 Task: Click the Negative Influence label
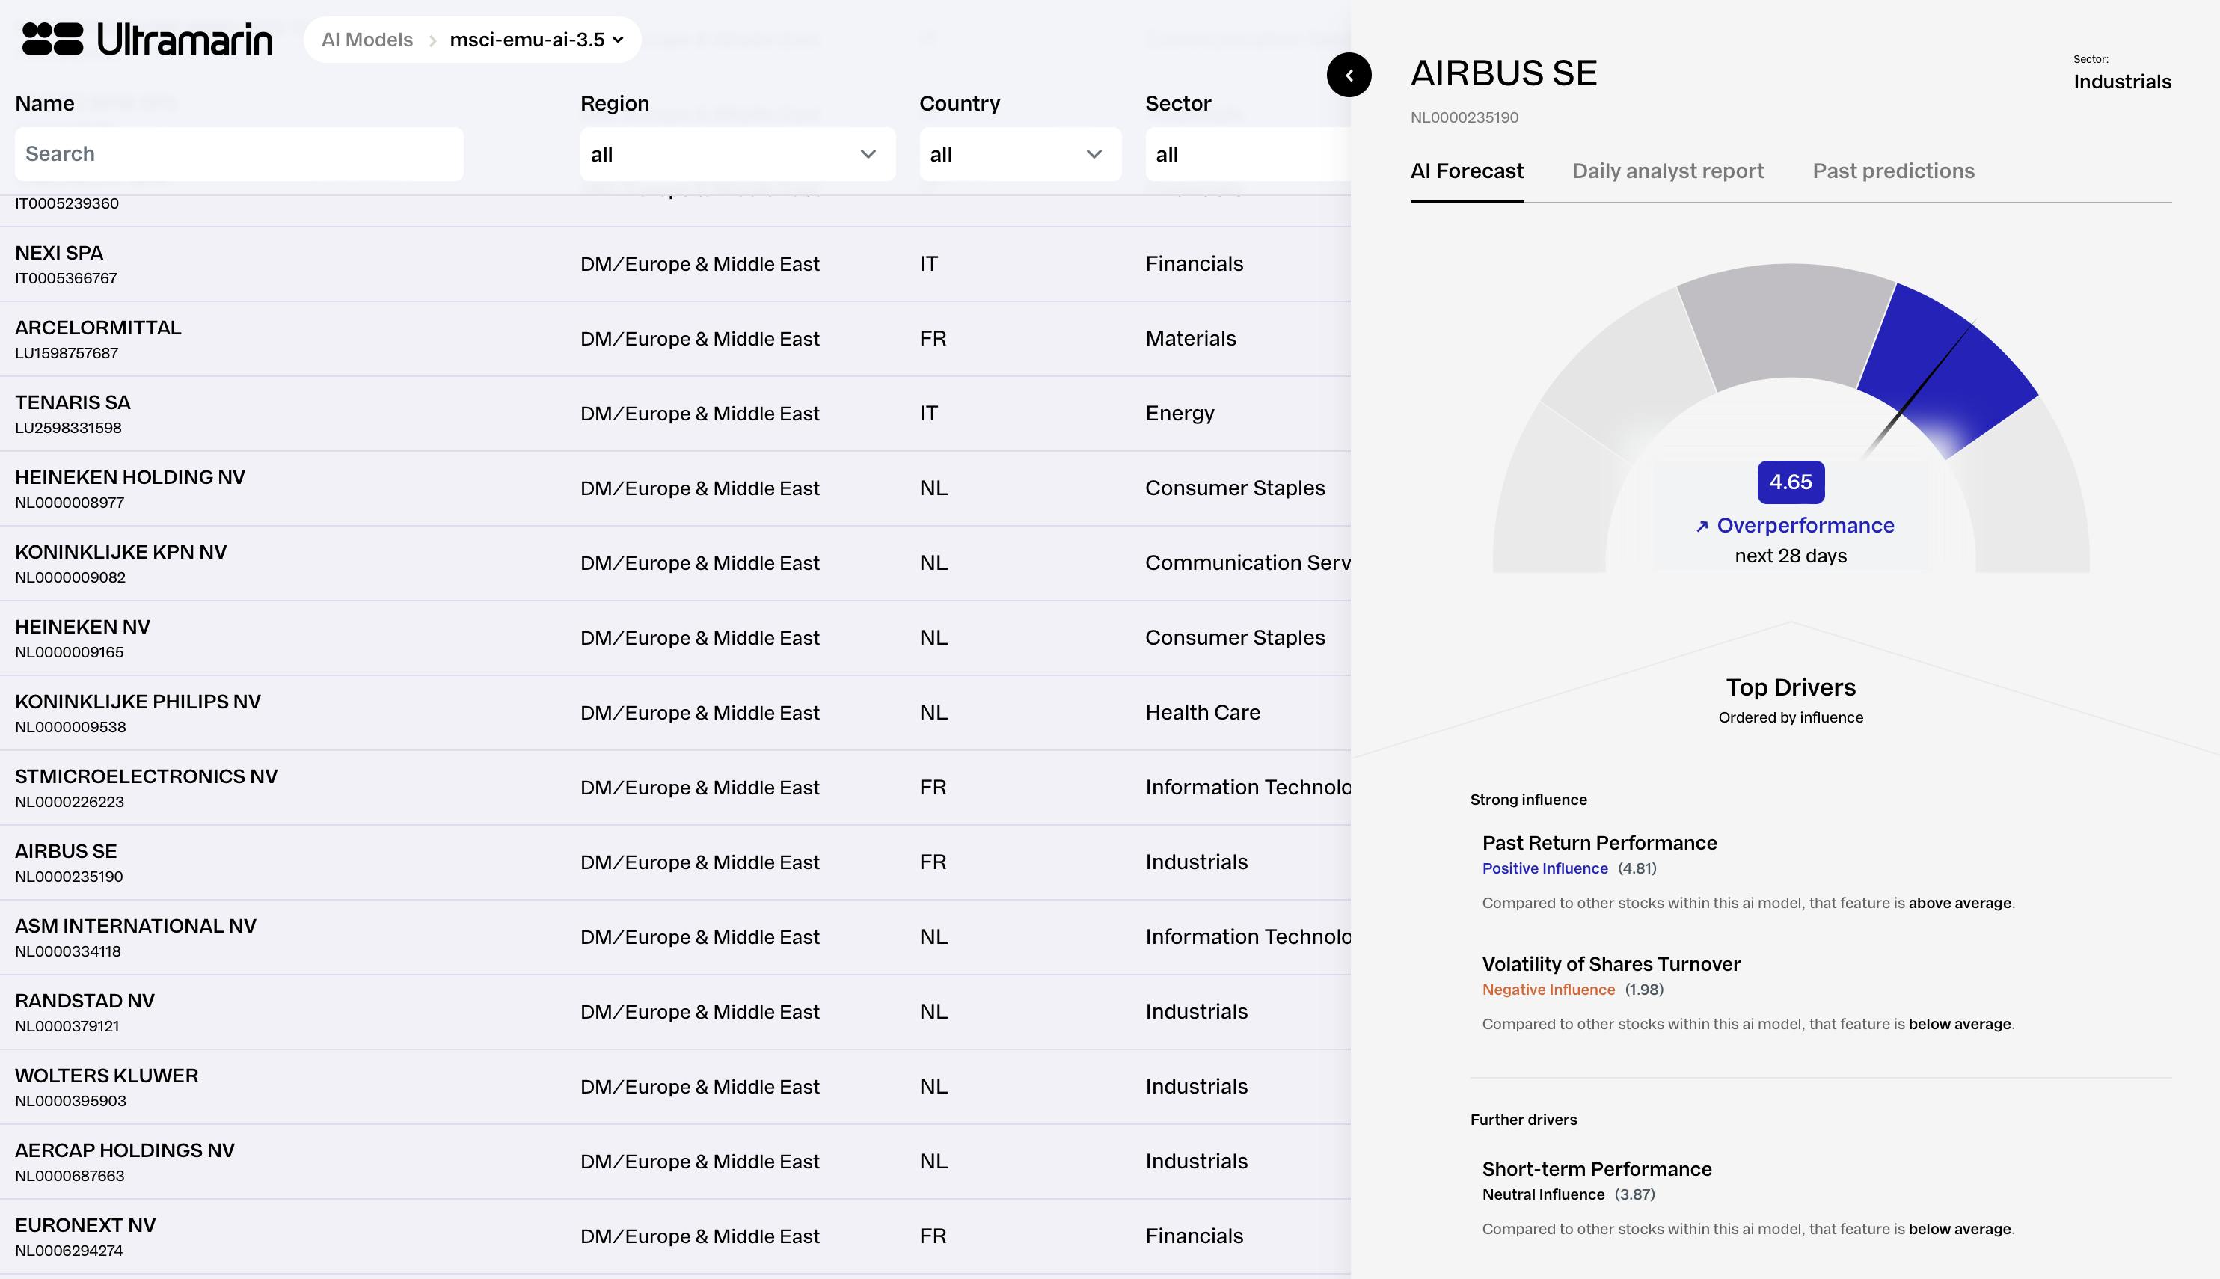coord(1548,990)
